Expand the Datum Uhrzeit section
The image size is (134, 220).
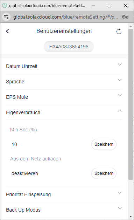point(64,66)
